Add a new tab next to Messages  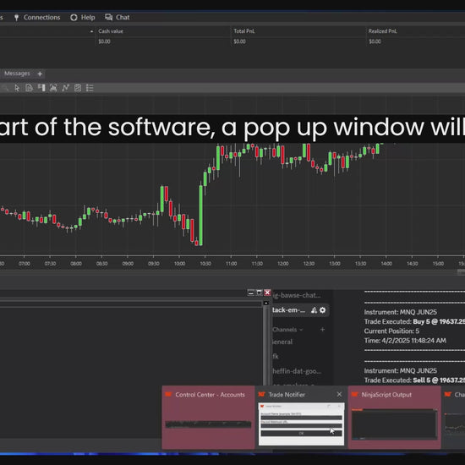40,74
